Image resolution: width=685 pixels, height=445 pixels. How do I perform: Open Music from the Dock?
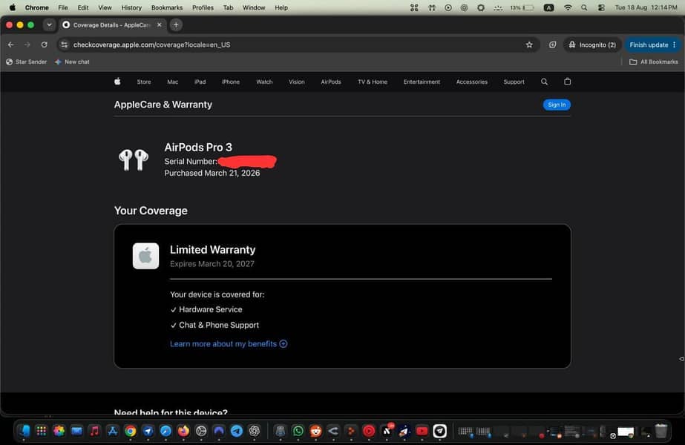pos(94,431)
